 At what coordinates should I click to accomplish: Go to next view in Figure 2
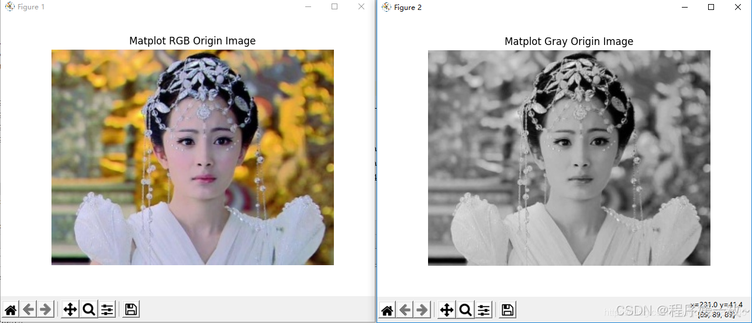coord(422,310)
